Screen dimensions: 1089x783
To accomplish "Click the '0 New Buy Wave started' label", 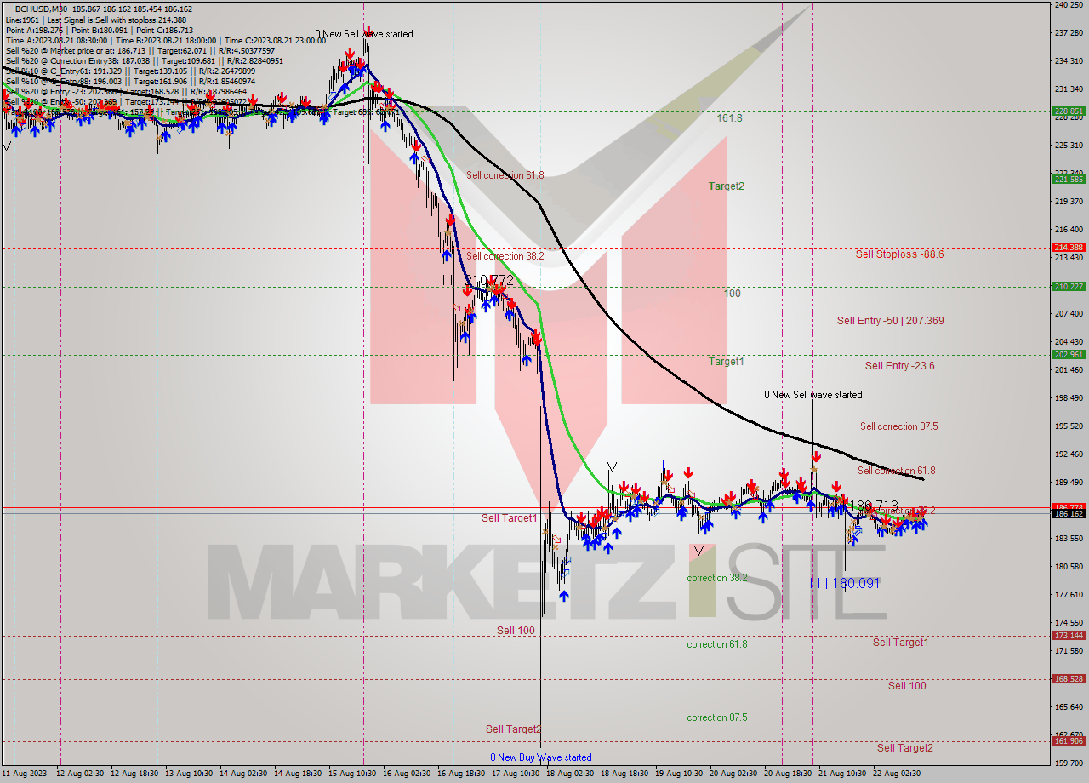I will [541, 757].
